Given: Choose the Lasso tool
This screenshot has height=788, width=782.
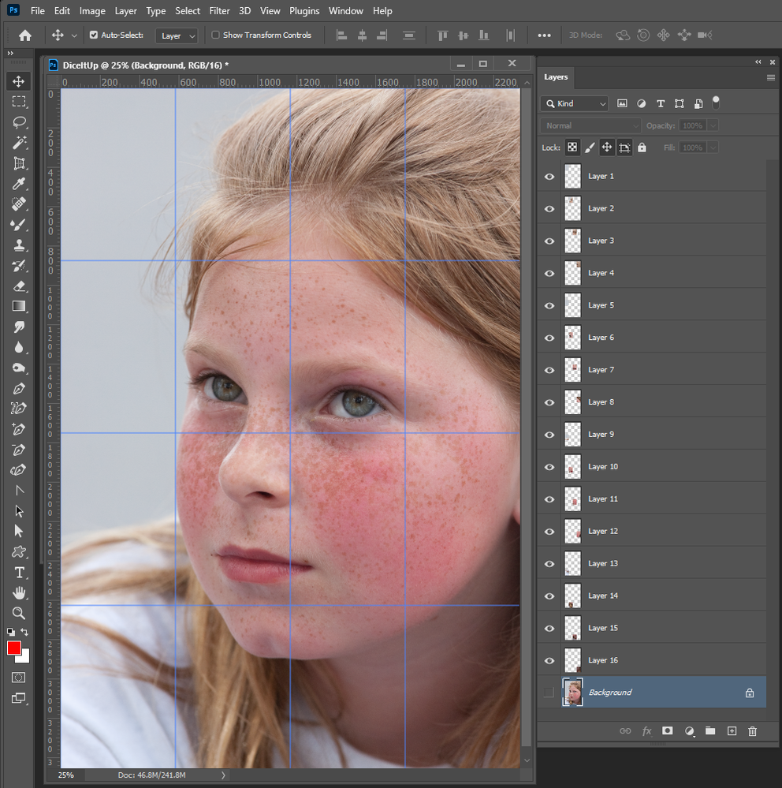Looking at the screenshot, I should click(x=19, y=122).
